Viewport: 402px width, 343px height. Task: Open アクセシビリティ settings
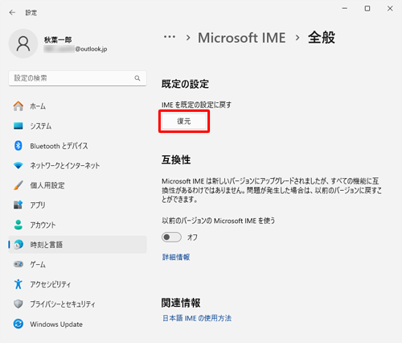click(78, 284)
